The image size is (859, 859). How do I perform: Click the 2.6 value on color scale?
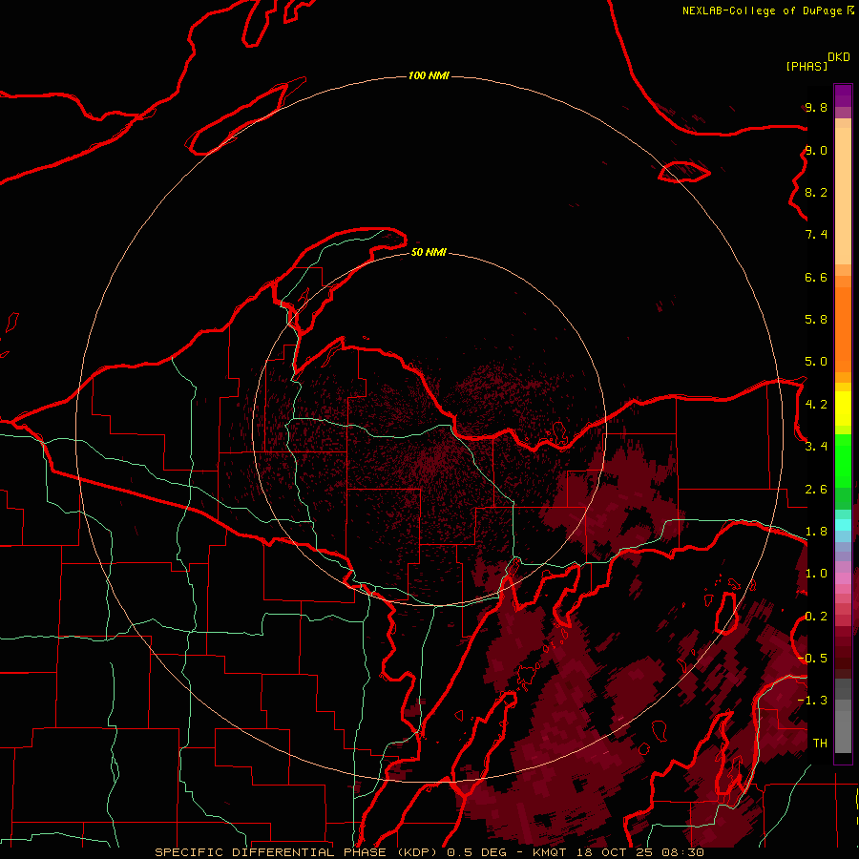point(816,490)
